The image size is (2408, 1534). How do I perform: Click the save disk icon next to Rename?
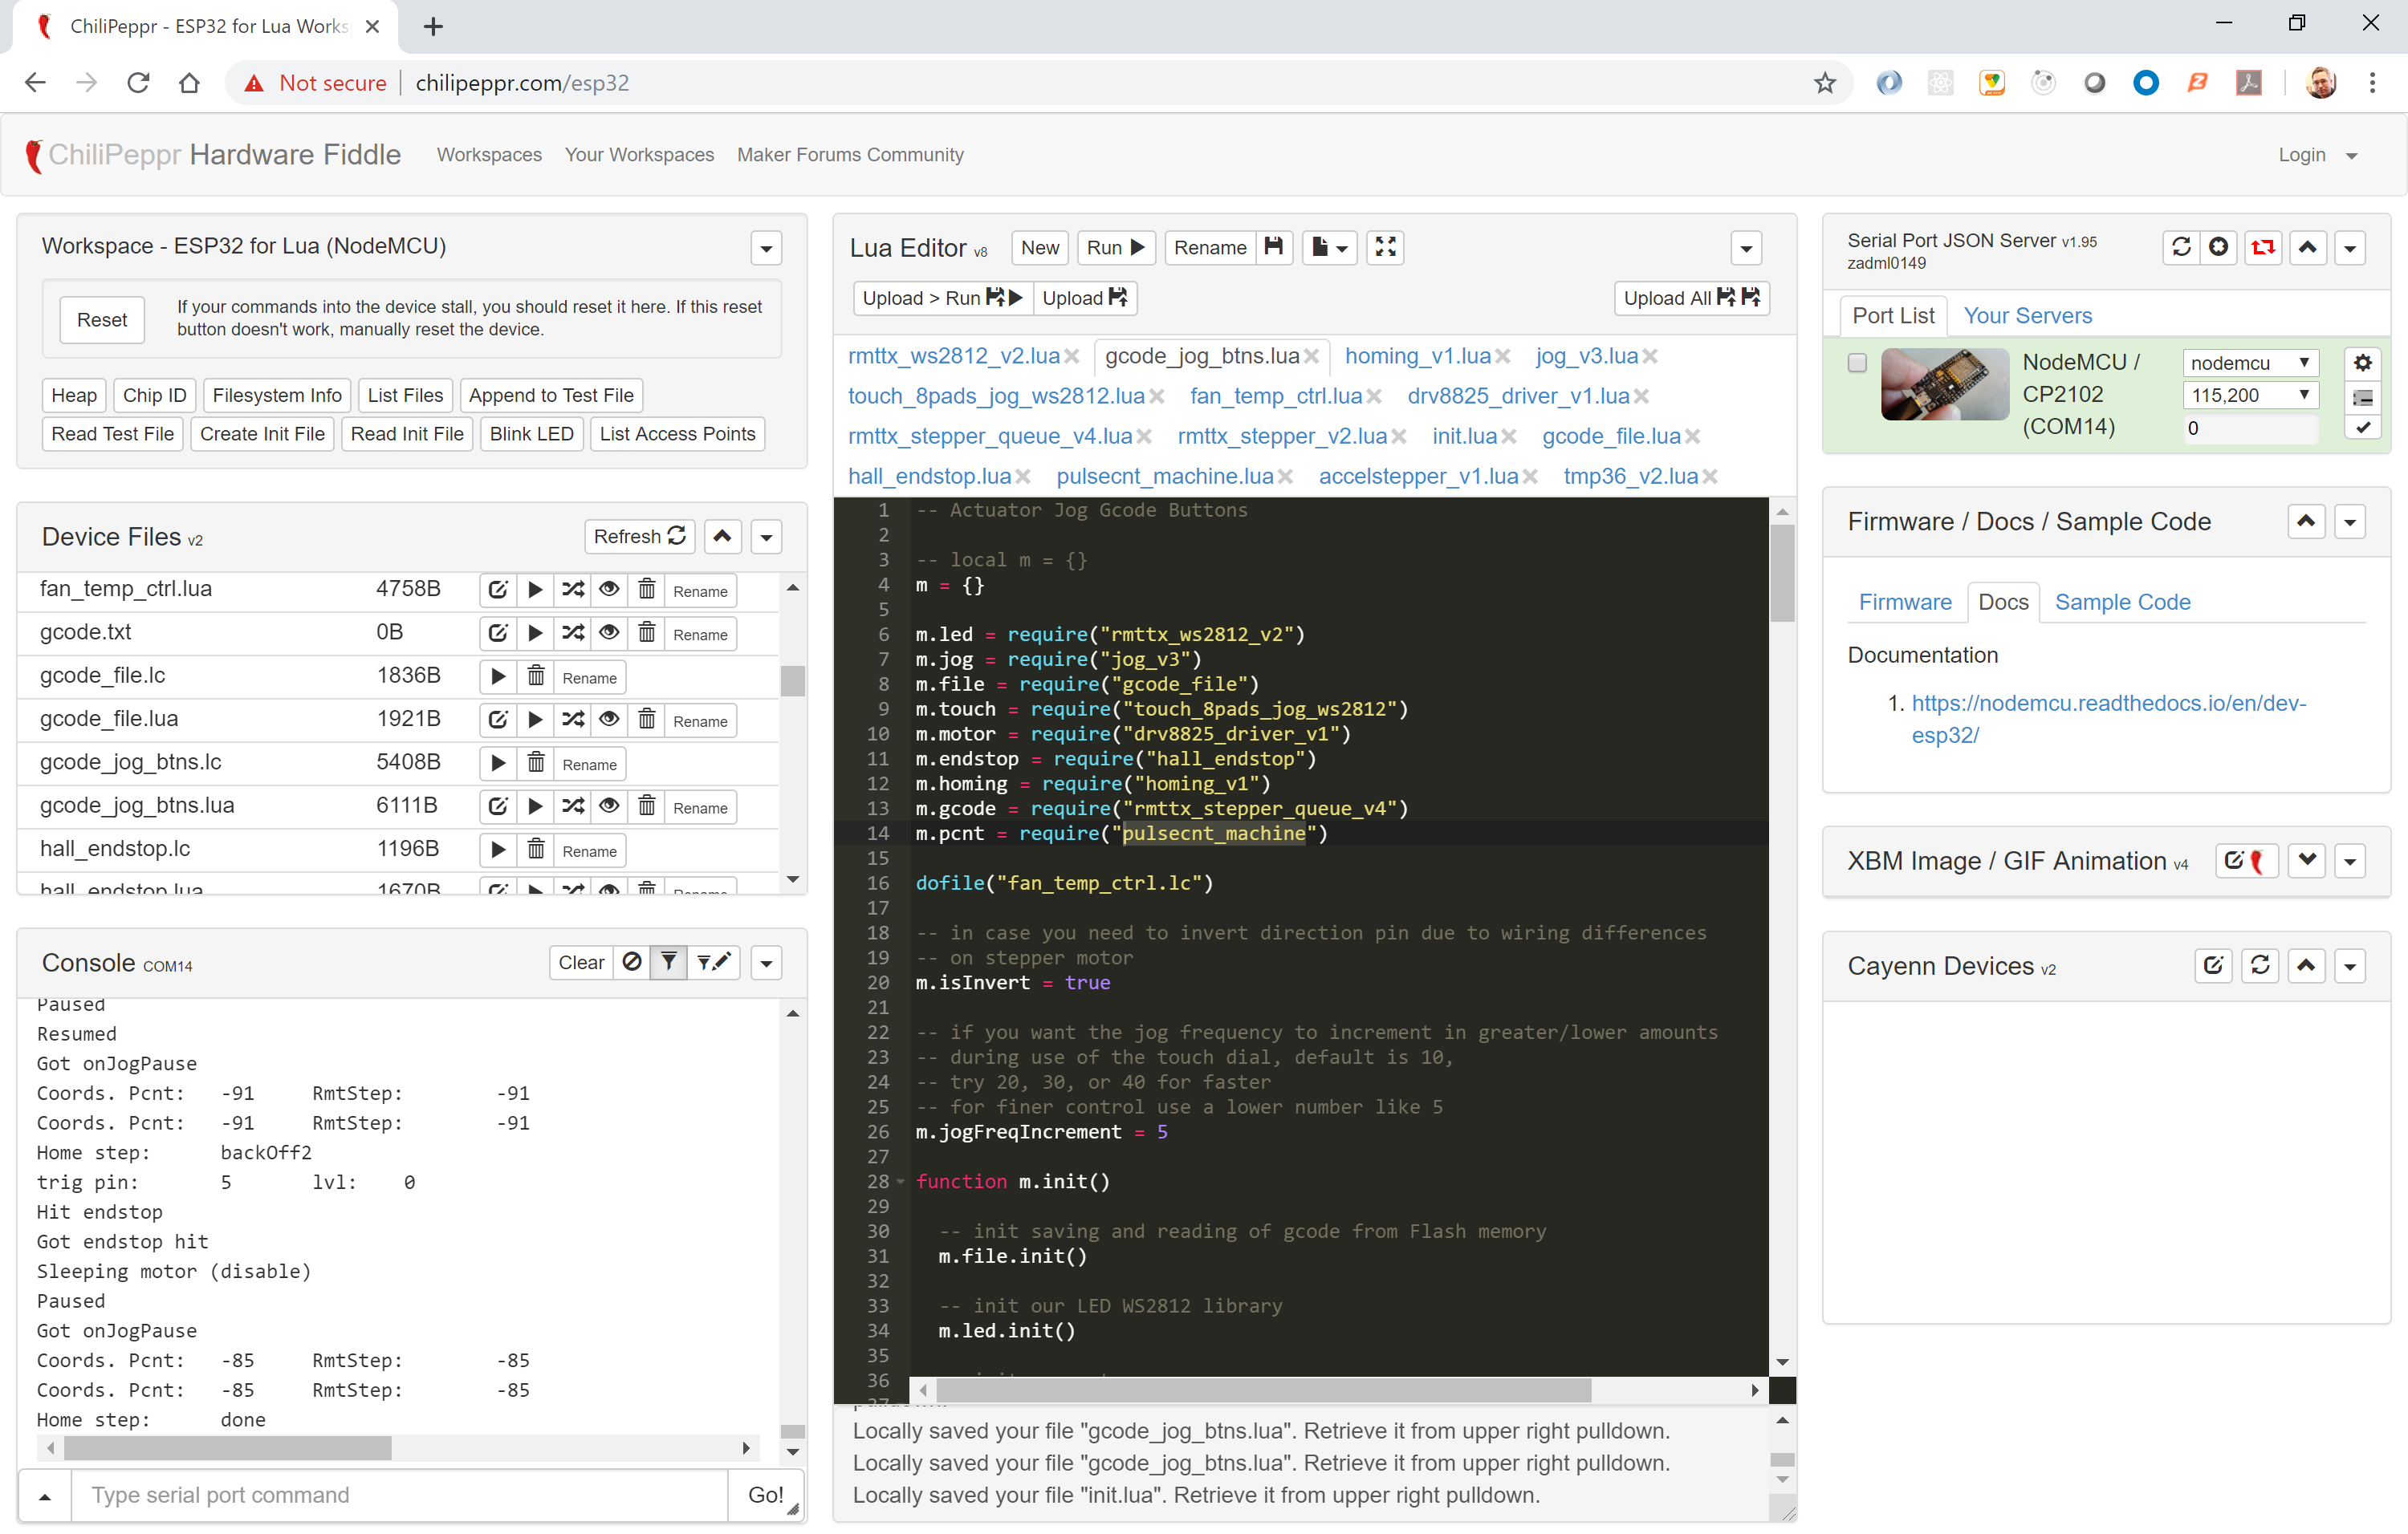click(x=1273, y=247)
